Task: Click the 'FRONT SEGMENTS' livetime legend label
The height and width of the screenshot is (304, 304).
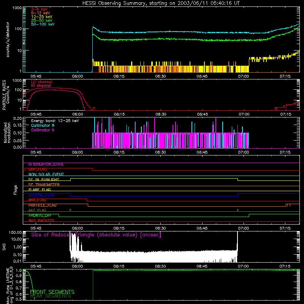Action: click(x=52, y=292)
